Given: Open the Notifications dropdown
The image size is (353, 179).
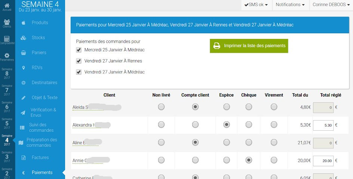Looking at the screenshot, I should tap(290, 5).
